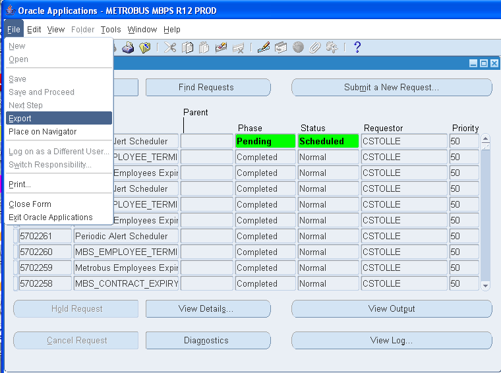Choose Exit Oracle Applications

(59, 217)
